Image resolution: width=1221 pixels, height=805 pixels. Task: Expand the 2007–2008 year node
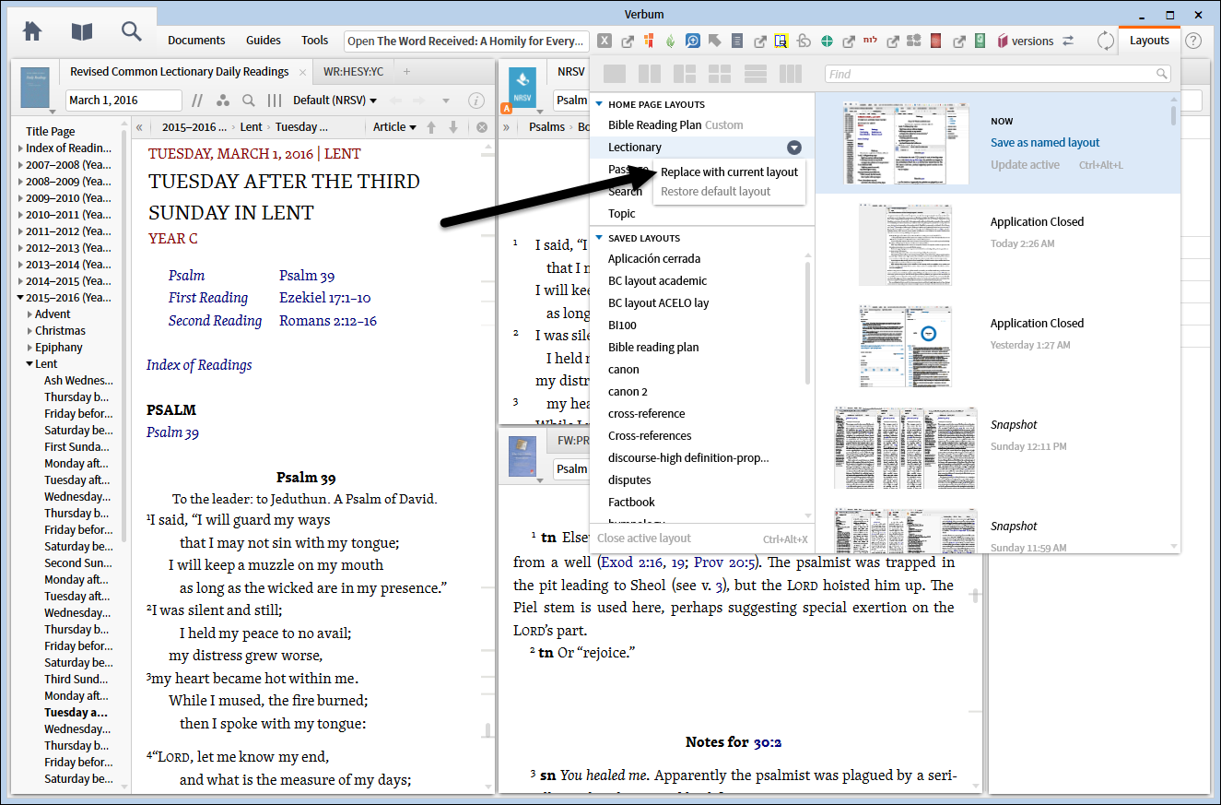(20, 165)
